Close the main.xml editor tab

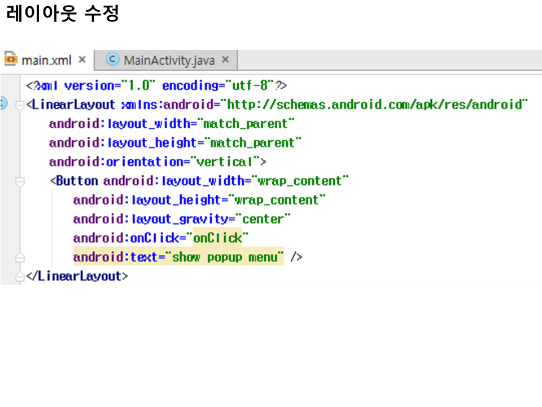click(82, 59)
